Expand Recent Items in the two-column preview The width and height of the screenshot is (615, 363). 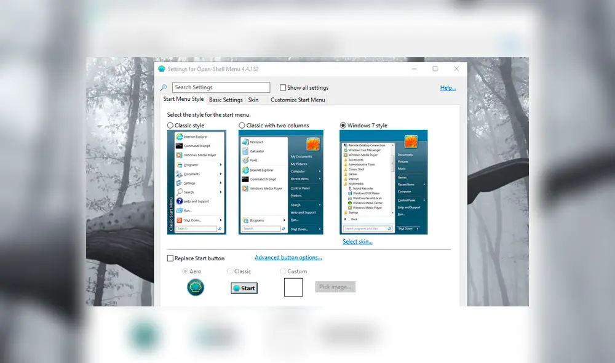click(298, 179)
